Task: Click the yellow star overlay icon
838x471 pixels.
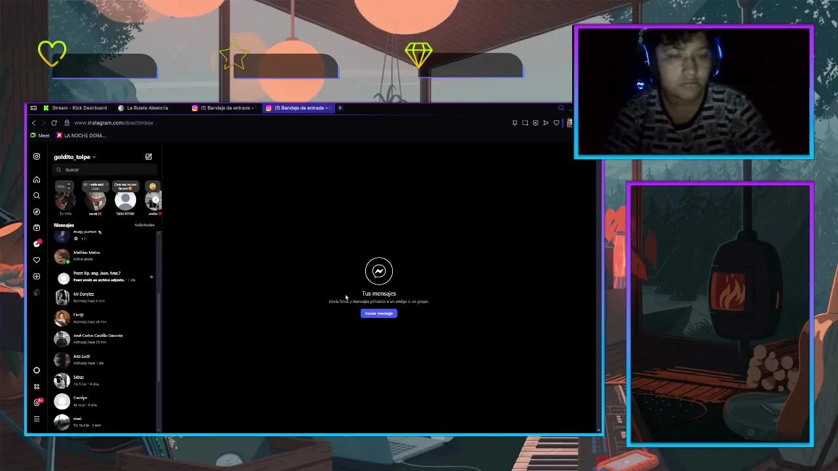Action: (234, 55)
